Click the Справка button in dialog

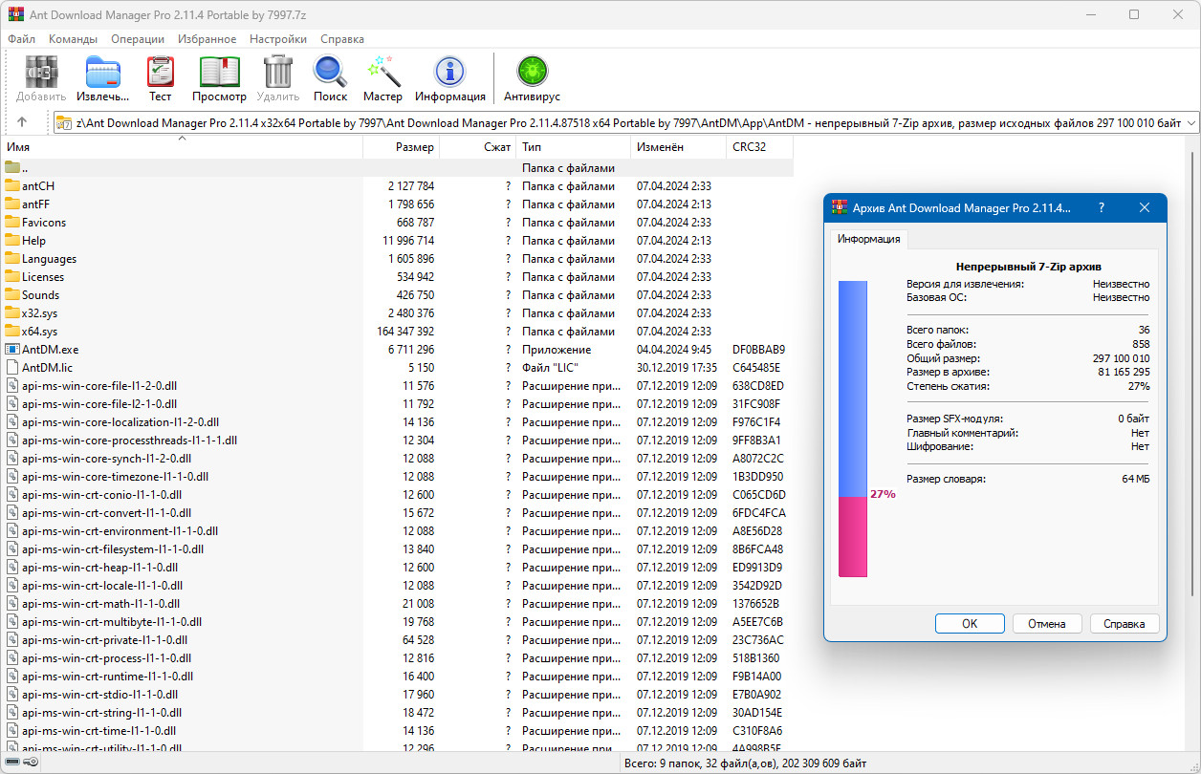tap(1124, 624)
